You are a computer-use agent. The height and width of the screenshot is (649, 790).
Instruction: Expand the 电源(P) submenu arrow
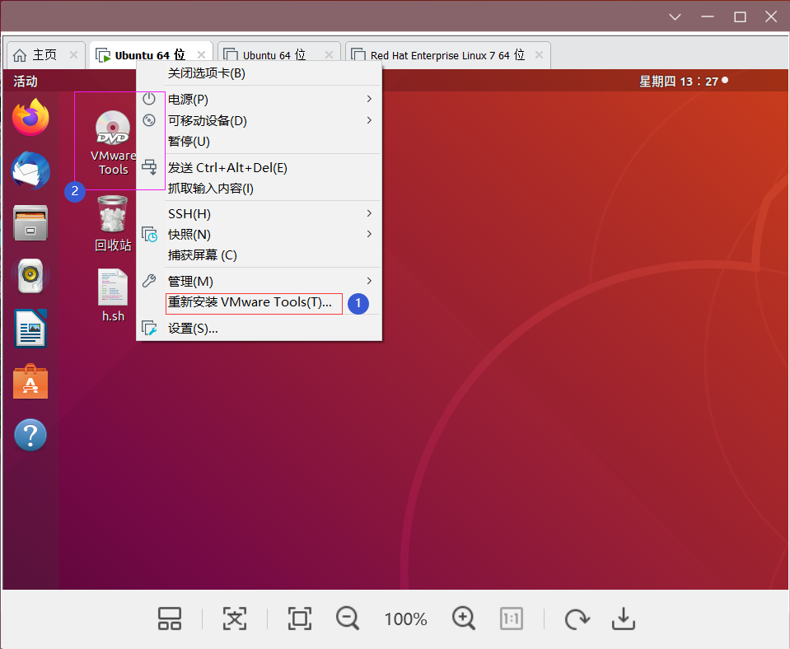tap(369, 99)
